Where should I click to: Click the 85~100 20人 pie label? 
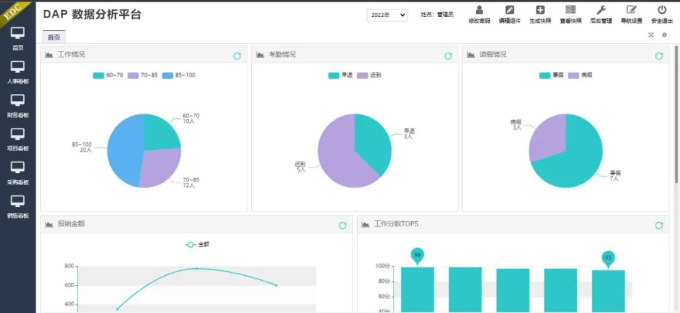[x=81, y=147]
